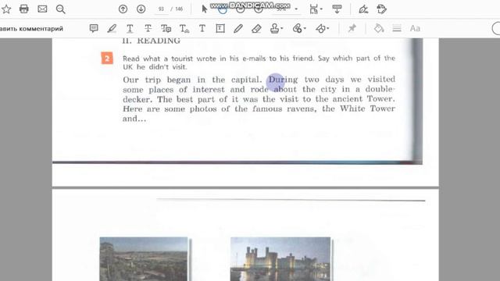Click the total page count 146
This screenshot has width=500, height=281.
(179, 9)
